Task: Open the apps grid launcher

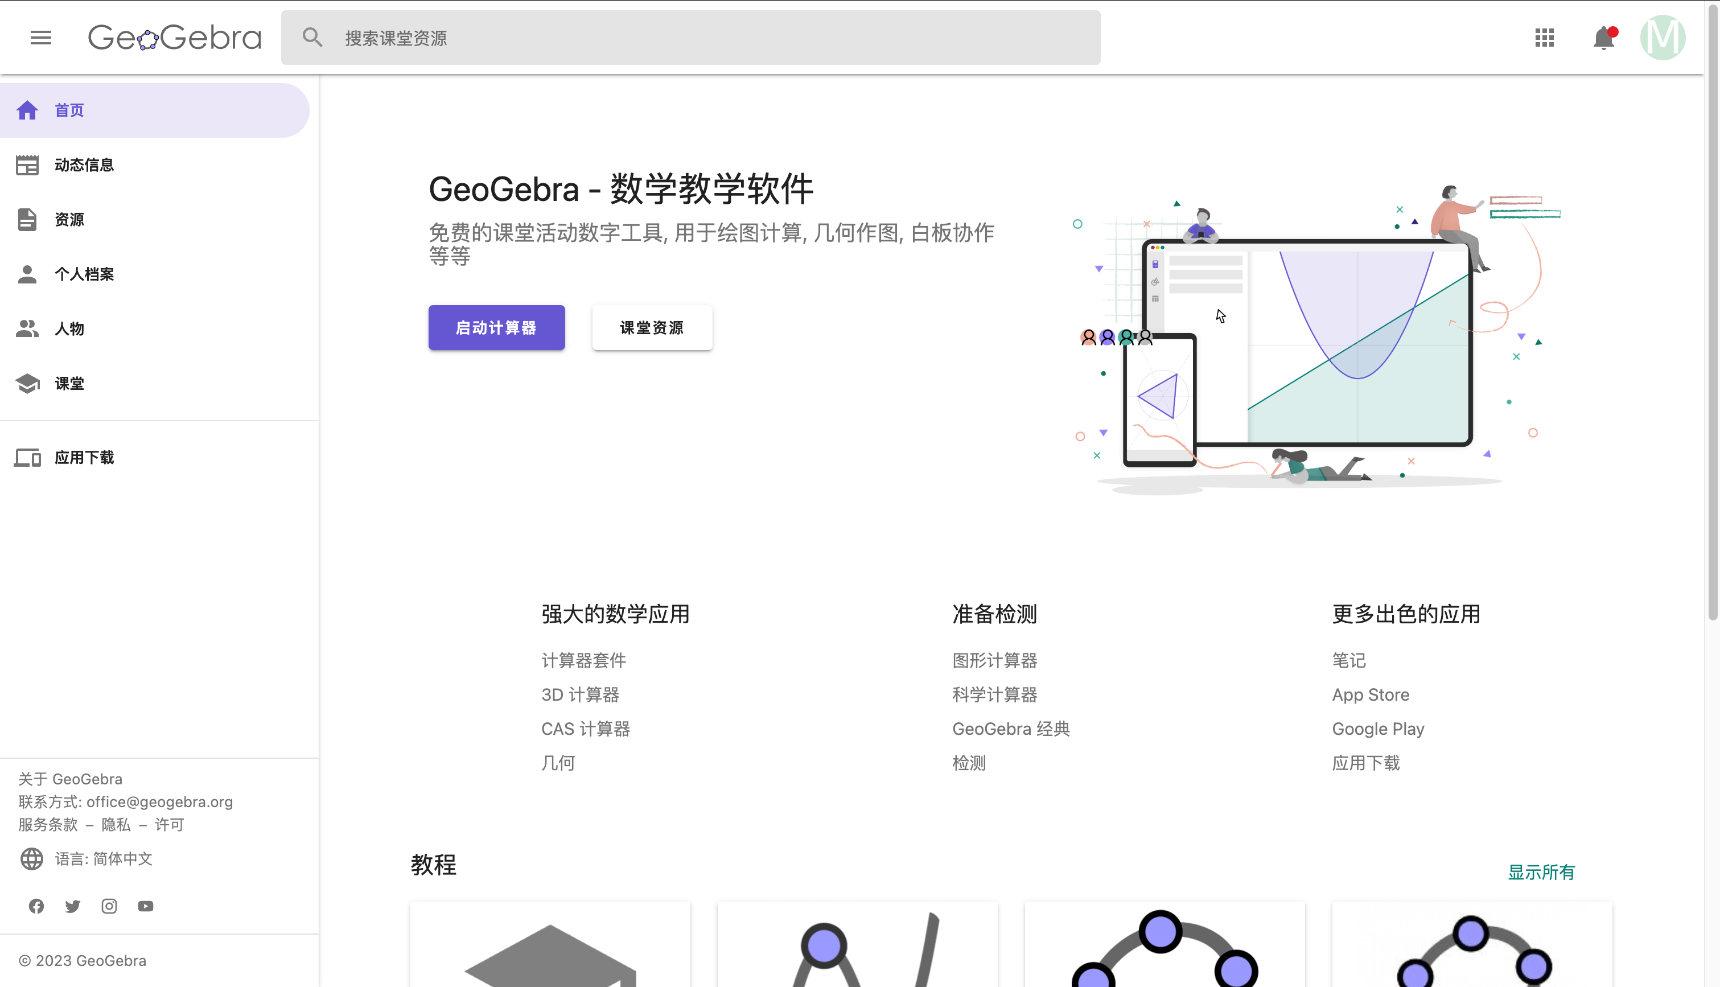Action: (1546, 38)
